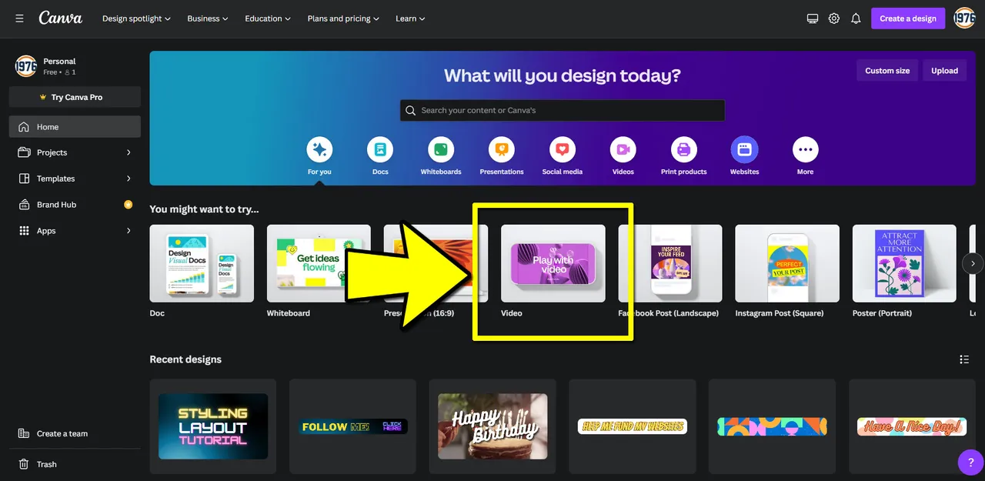The height and width of the screenshot is (481, 985).
Task: Open Help Me Find My Websites design
Action: (633, 426)
